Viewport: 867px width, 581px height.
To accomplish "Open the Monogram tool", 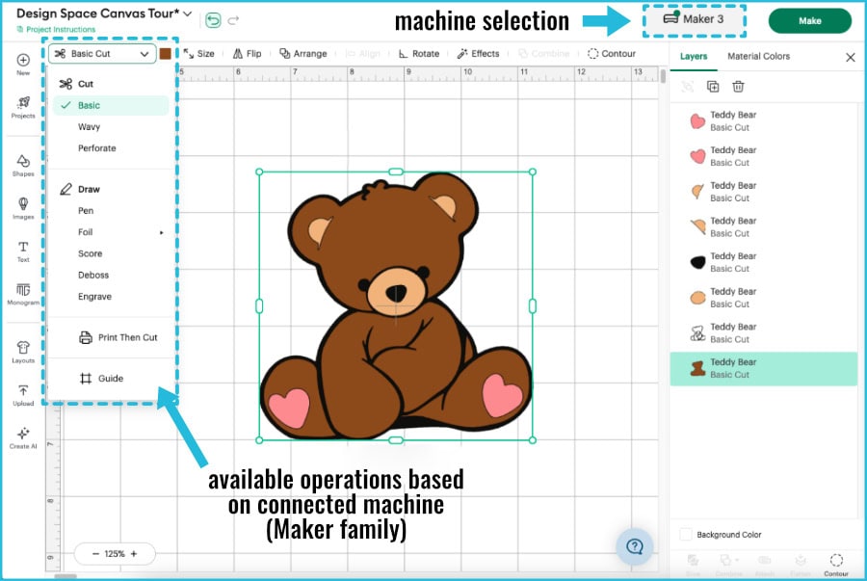I will click(x=23, y=294).
